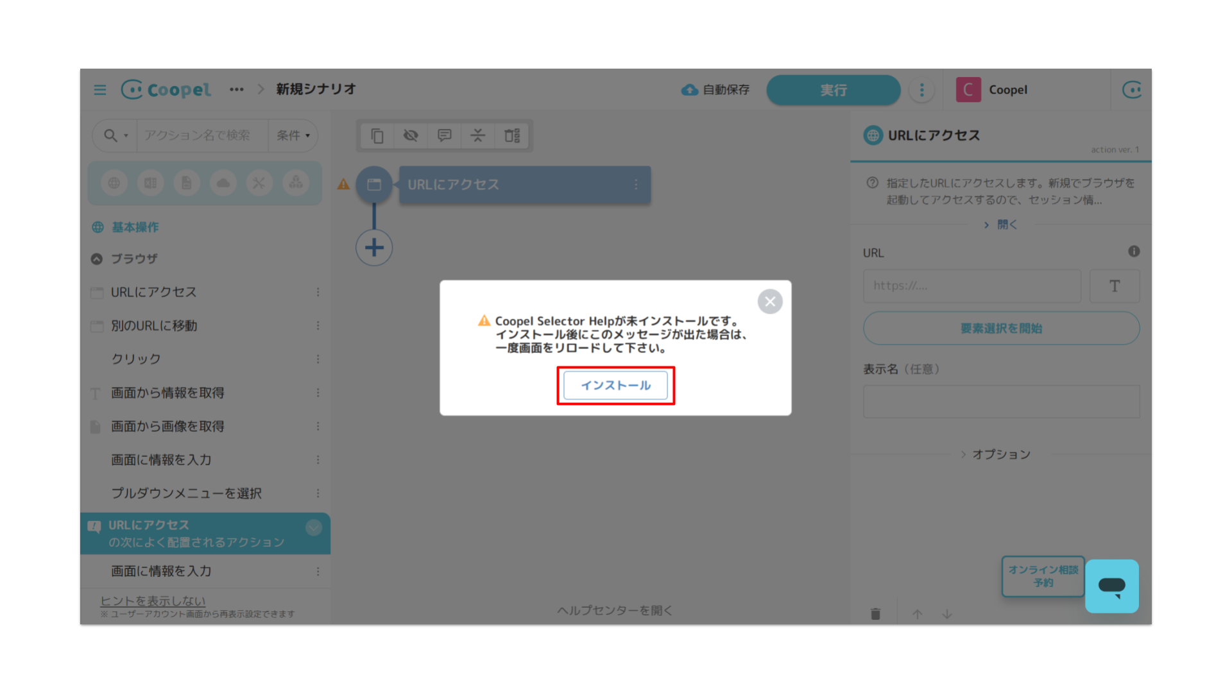Select the file category icon
This screenshot has width=1232, height=693.
(x=187, y=183)
